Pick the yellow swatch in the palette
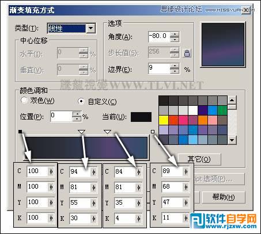This screenshot has height=234, width=261. point(164,120)
